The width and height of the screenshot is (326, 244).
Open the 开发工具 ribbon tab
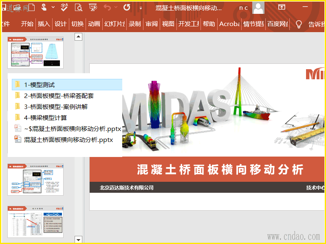click(x=189, y=24)
